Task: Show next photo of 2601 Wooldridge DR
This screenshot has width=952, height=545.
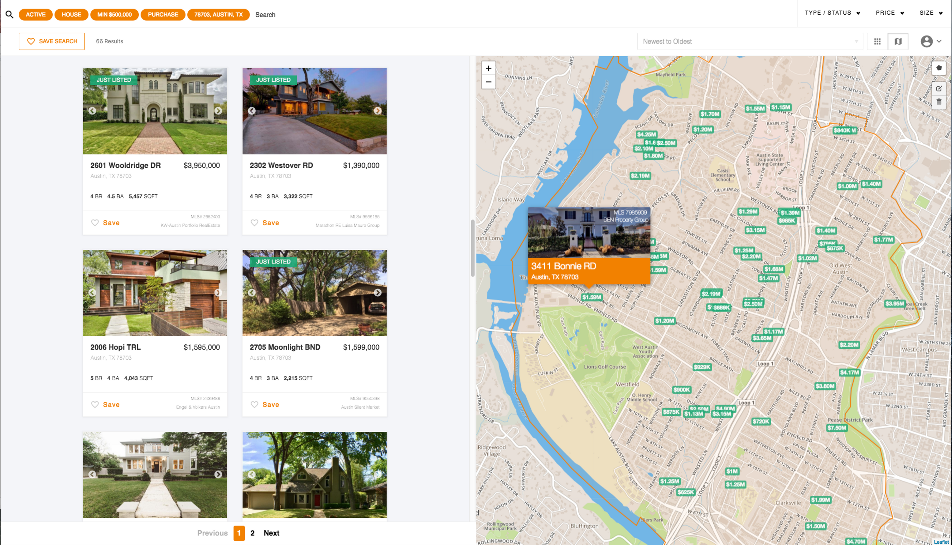Action: [218, 111]
